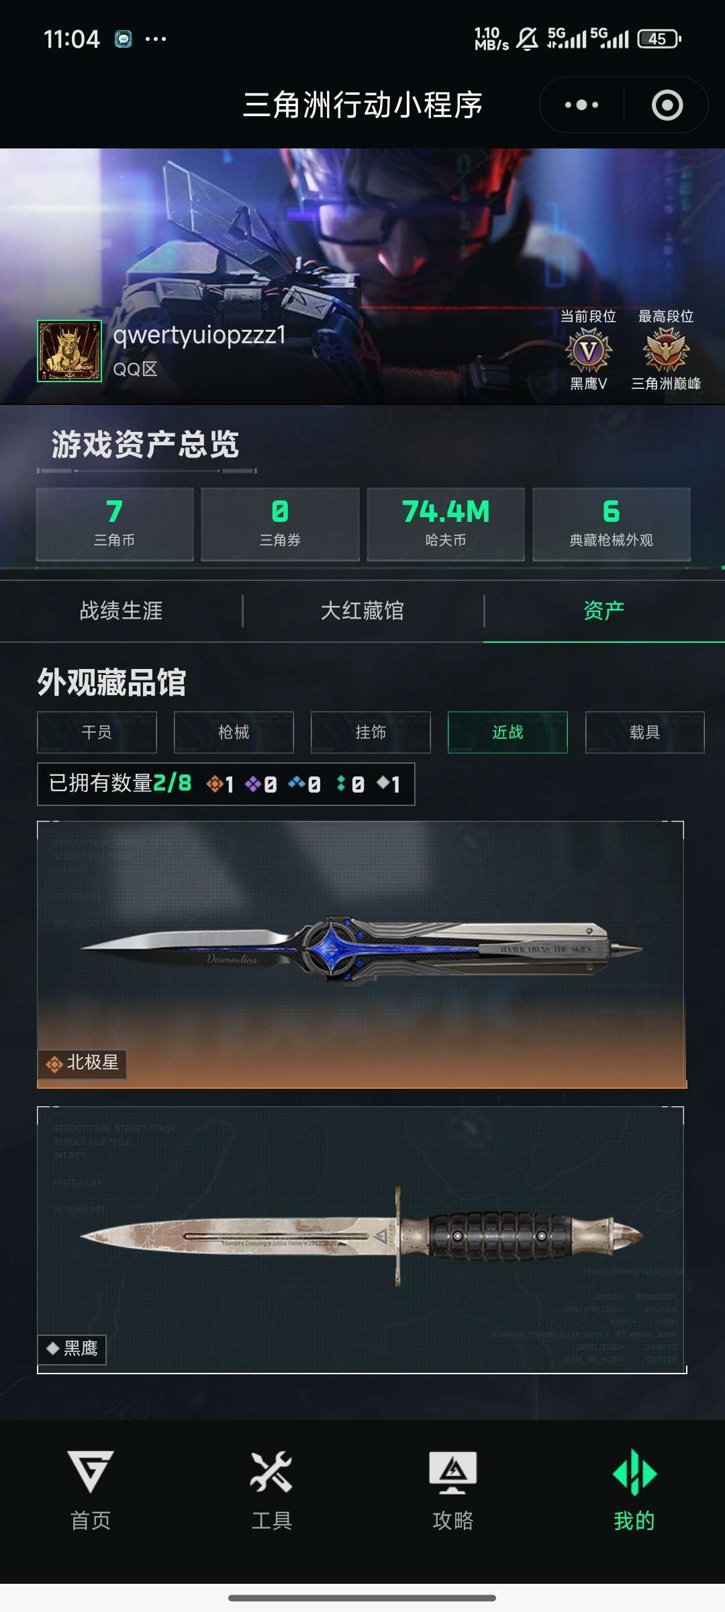Open the 黑鹰 knife skin card

pyautogui.click(x=362, y=1240)
